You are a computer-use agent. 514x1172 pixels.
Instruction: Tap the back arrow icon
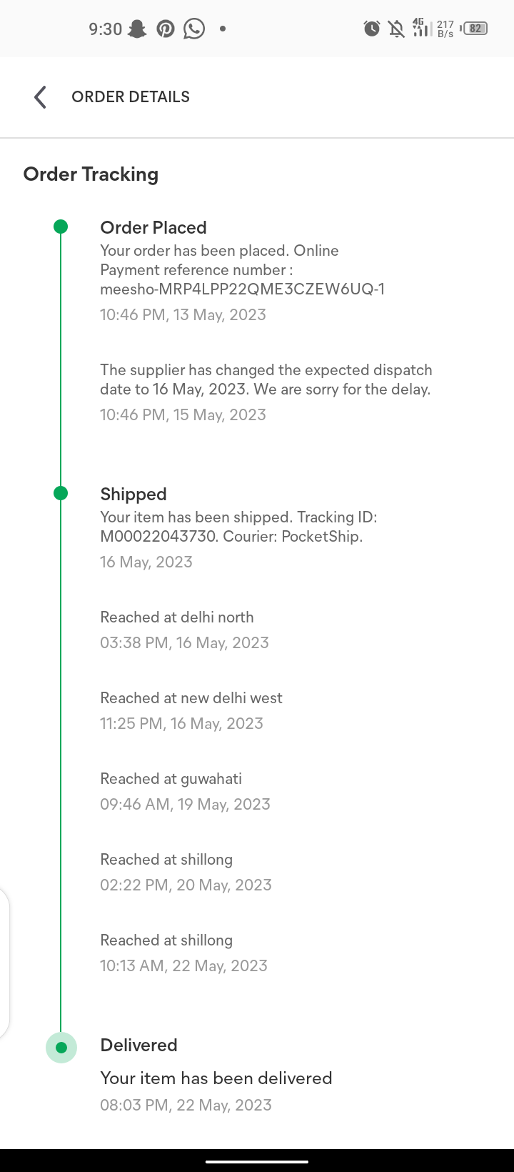click(41, 97)
